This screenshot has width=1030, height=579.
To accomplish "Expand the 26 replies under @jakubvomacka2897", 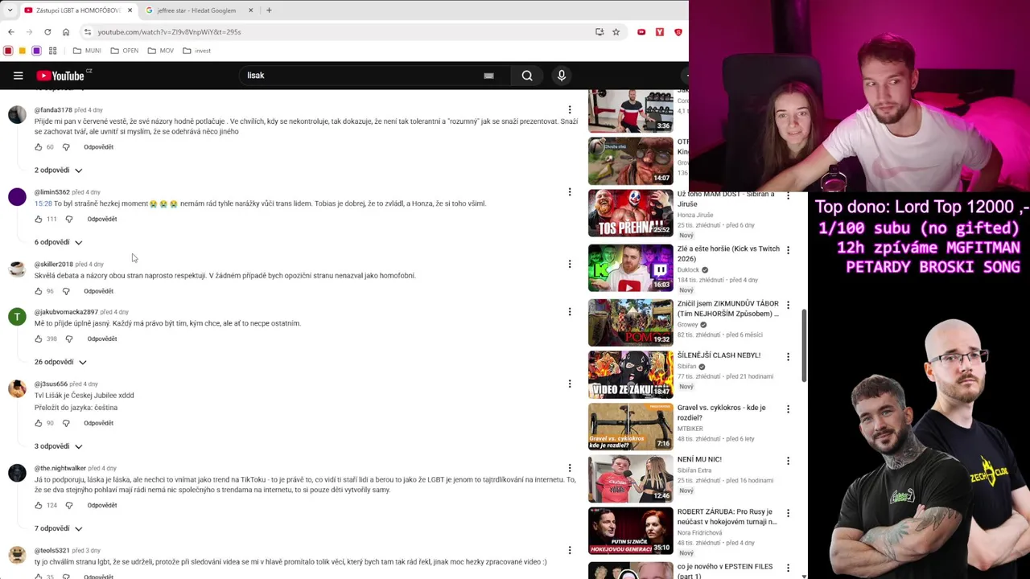I will (x=60, y=362).
